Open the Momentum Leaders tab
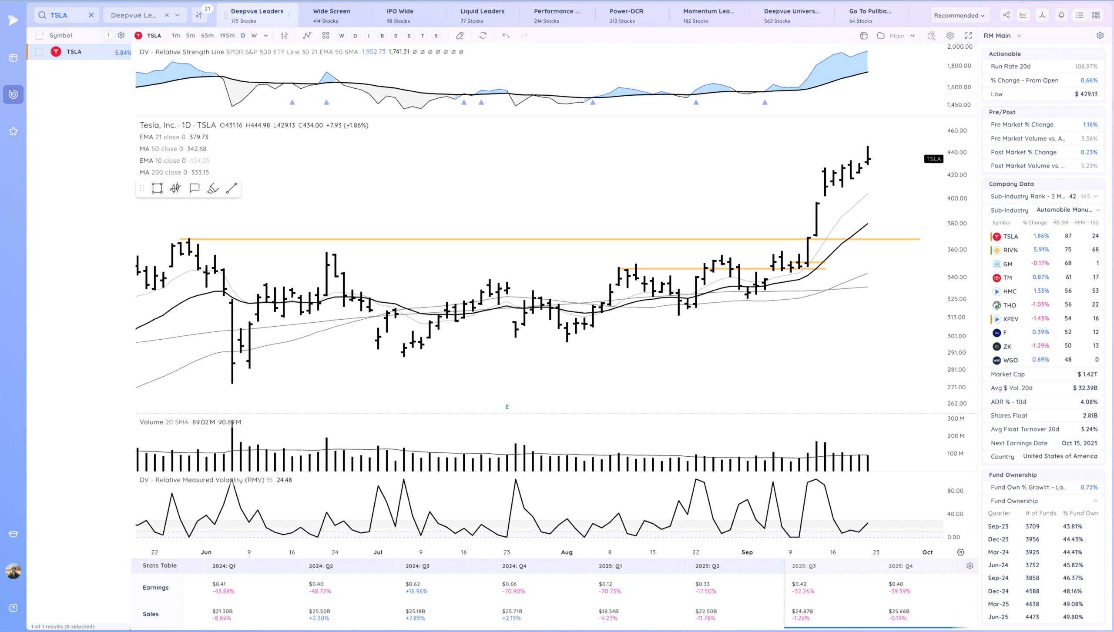This screenshot has width=1114, height=632. coord(708,15)
